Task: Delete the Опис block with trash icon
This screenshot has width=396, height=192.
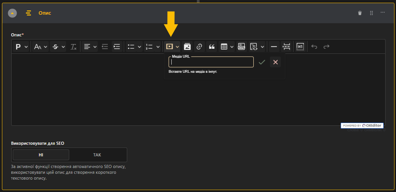Action: pos(360,13)
